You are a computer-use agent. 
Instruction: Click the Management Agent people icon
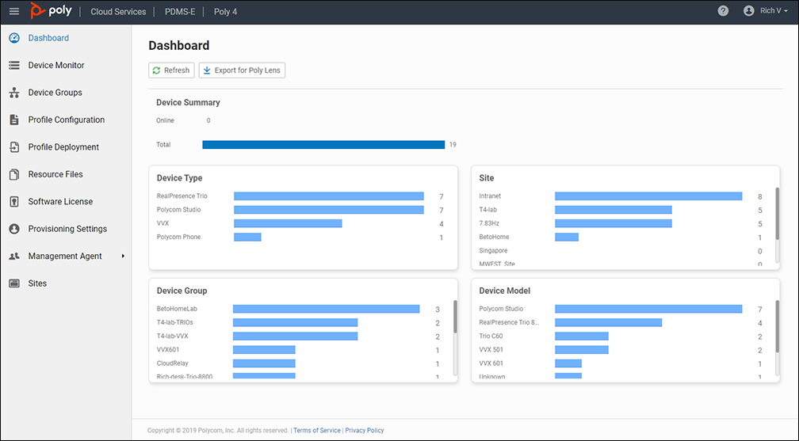(x=14, y=257)
